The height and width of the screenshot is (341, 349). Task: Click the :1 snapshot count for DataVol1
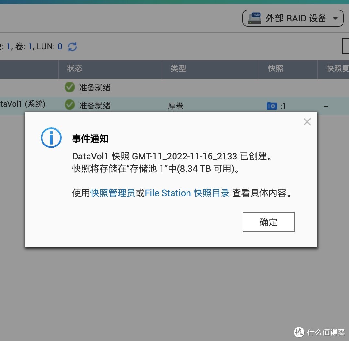coord(282,106)
